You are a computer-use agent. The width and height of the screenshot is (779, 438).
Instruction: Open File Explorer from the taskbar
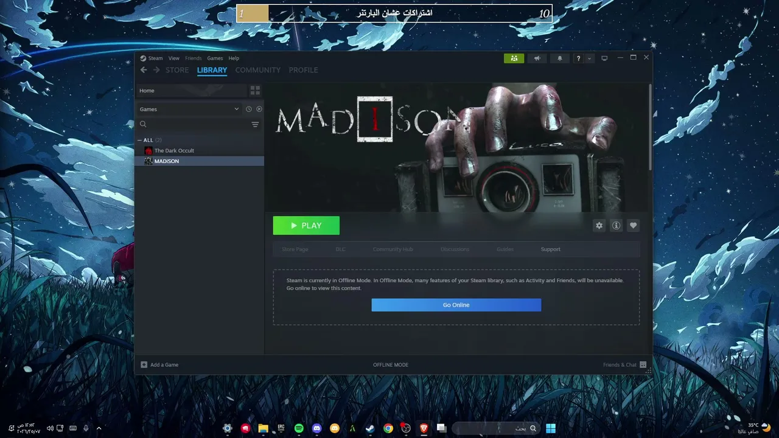click(263, 428)
